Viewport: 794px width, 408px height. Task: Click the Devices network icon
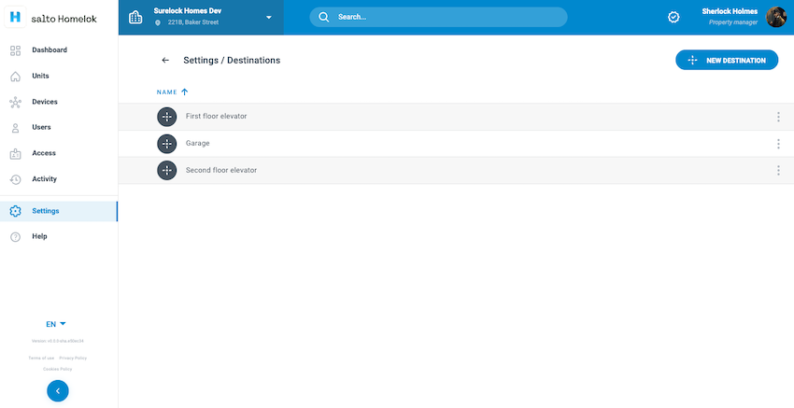tap(15, 103)
